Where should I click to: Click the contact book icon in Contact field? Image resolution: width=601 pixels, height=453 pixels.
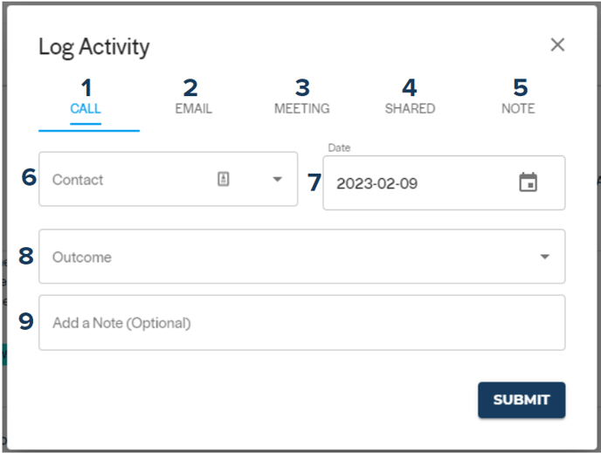[x=224, y=179]
